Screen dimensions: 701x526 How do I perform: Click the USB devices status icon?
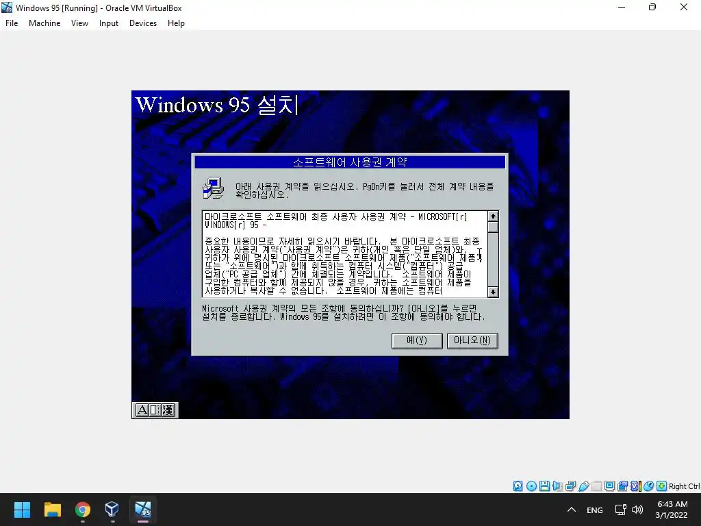(583, 486)
